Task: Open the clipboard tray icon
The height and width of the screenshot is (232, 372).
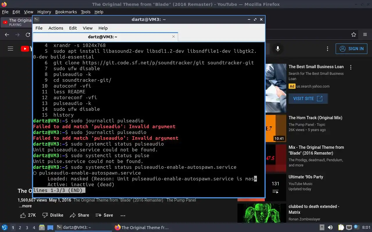Action: point(341,227)
